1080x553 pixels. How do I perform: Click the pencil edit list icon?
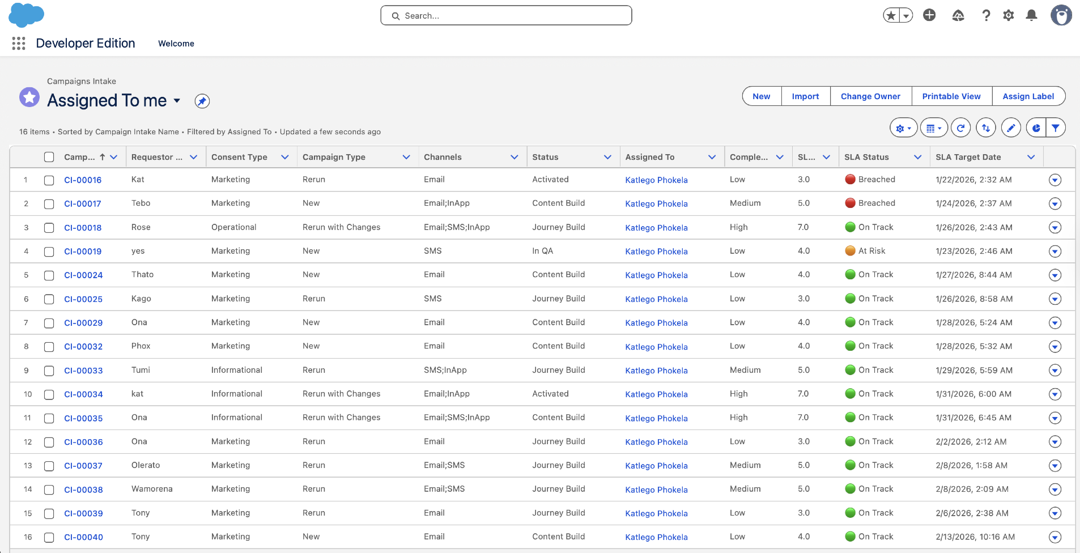(x=1011, y=128)
